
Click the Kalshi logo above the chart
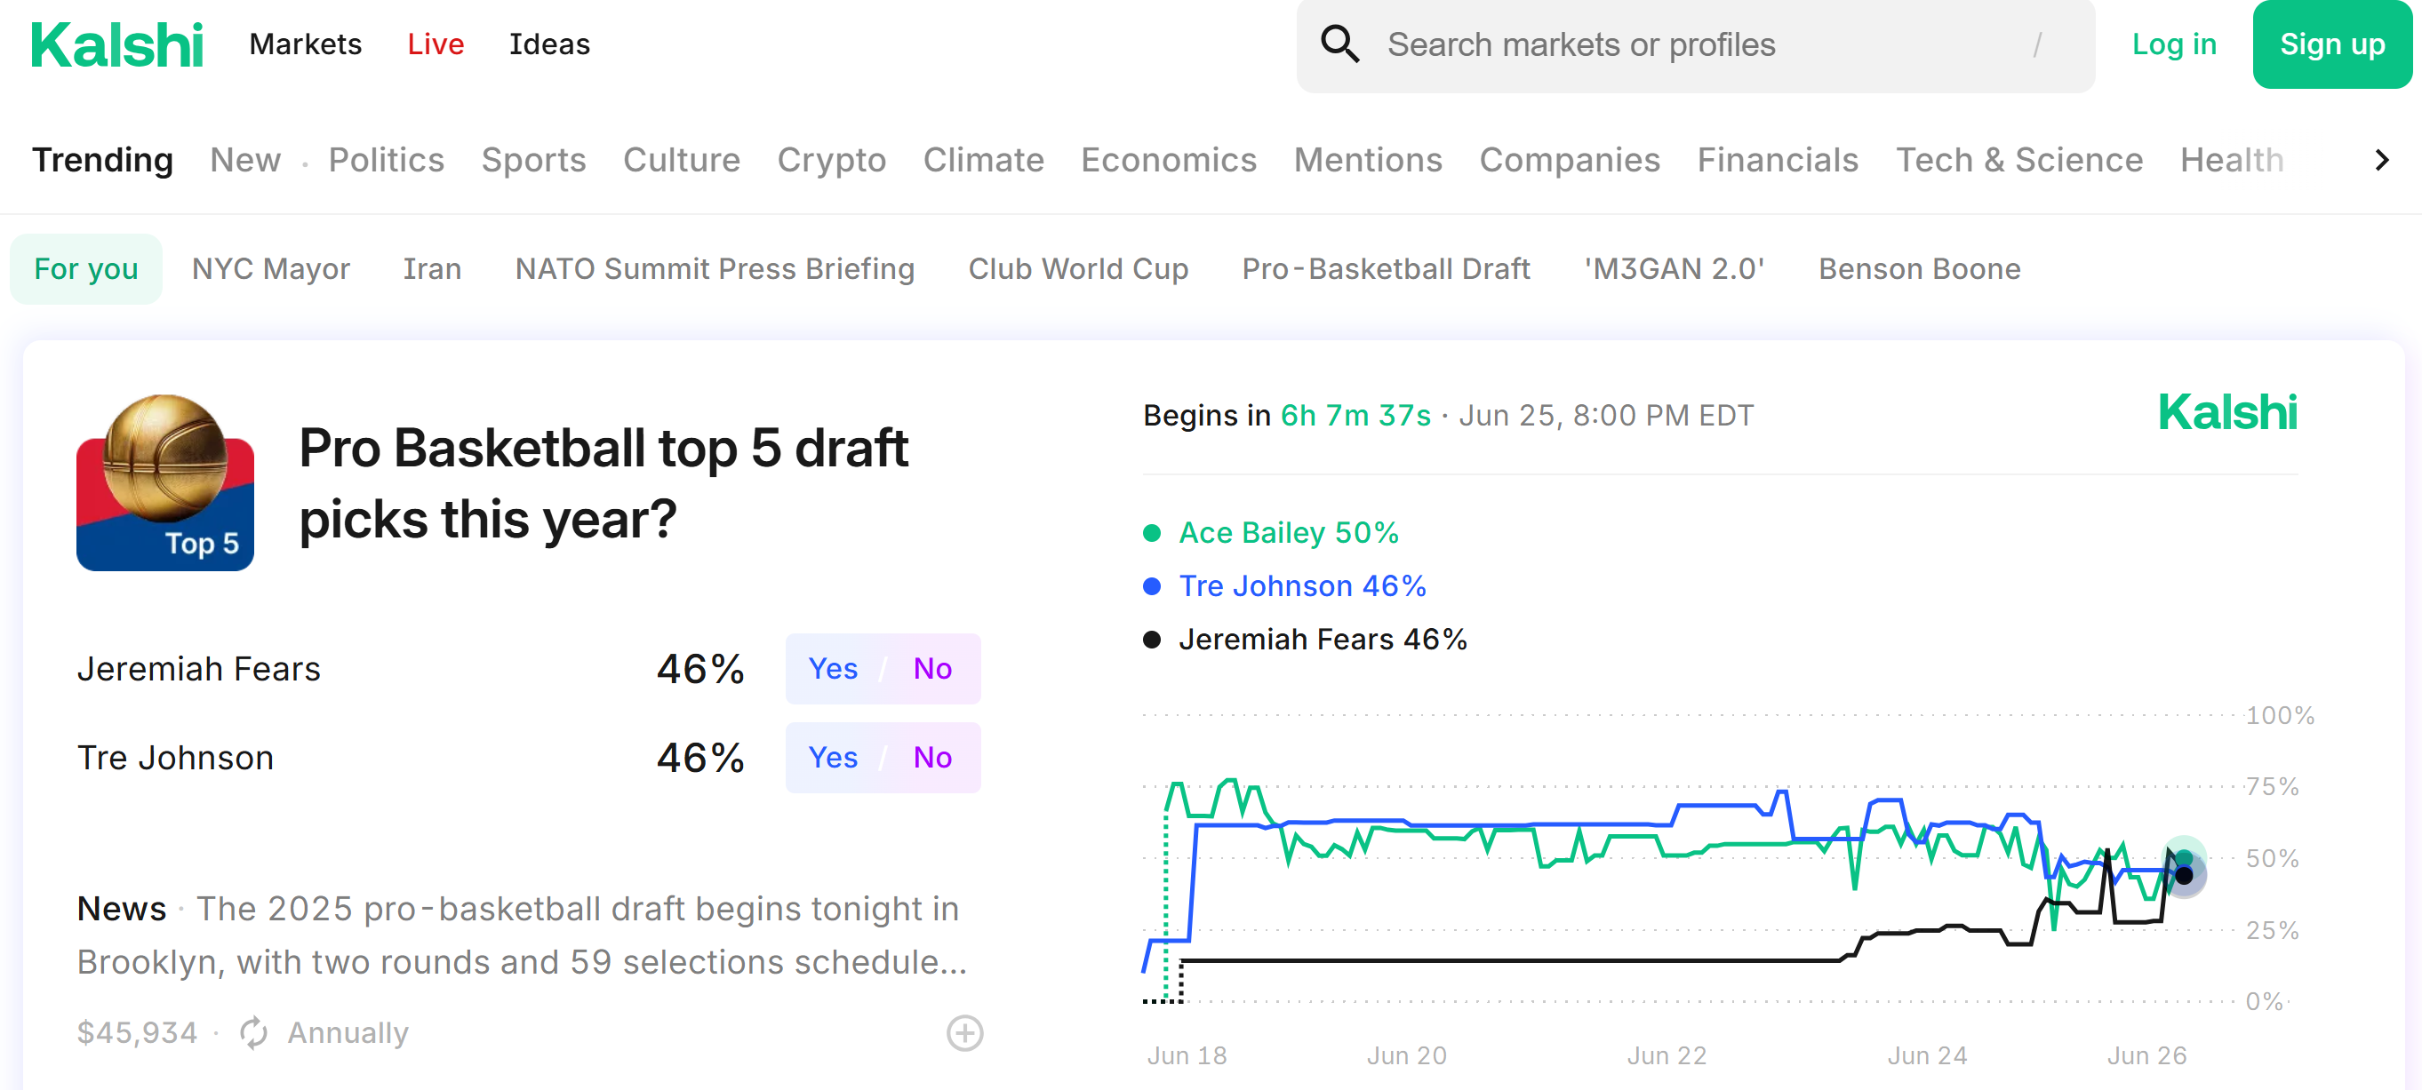2227,412
